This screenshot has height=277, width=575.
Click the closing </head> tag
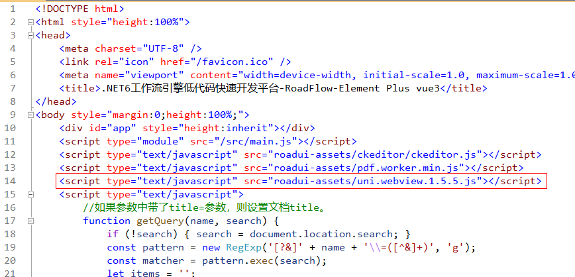[x=56, y=101]
